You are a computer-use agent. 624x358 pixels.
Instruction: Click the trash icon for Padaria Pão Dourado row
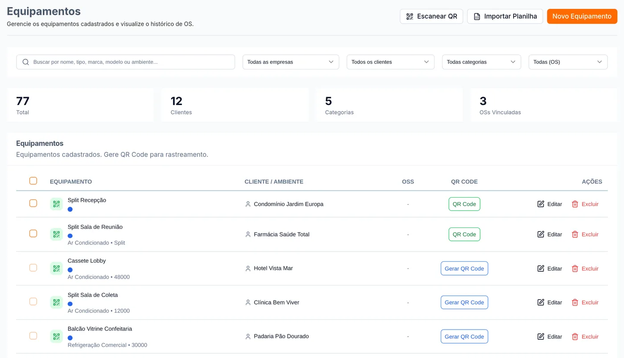[x=575, y=337]
